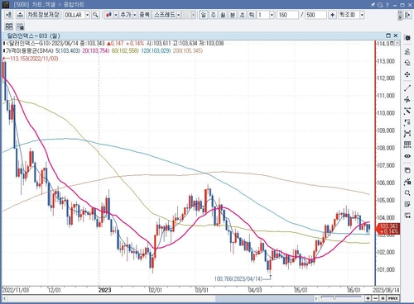Click the eraser tool in right sidebar
414x304 pixels.
407,51
